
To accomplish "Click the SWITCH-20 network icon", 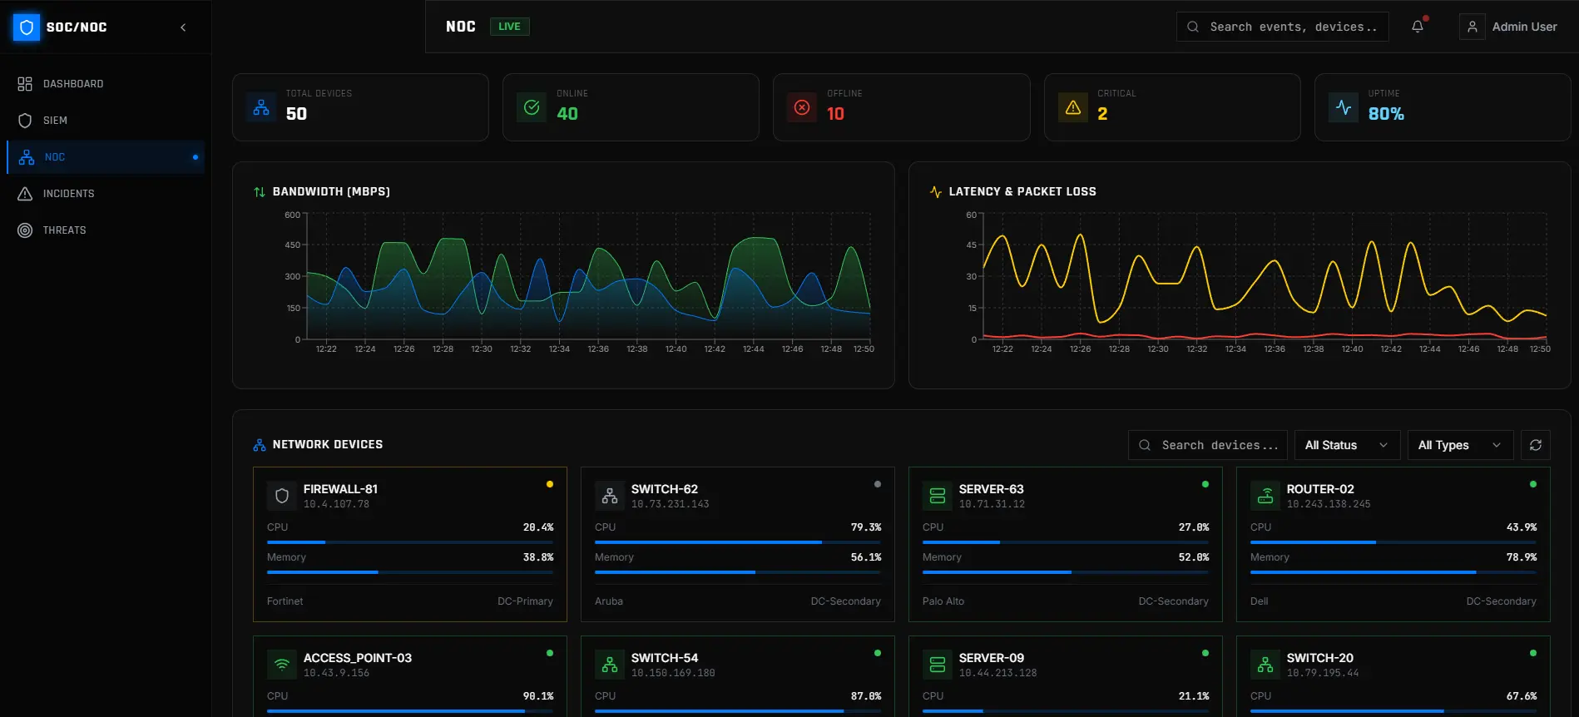I will click(x=1265, y=665).
